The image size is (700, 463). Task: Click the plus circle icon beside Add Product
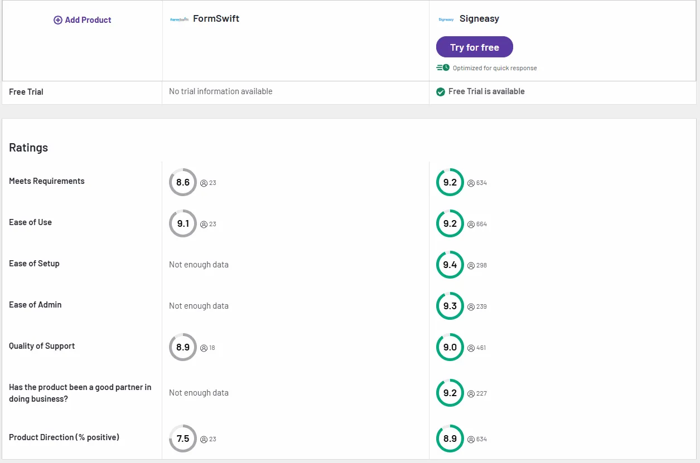pos(57,20)
